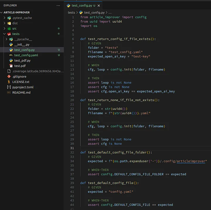
Task: Click YAML icon of test_config.yaml
Action: click(11, 55)
